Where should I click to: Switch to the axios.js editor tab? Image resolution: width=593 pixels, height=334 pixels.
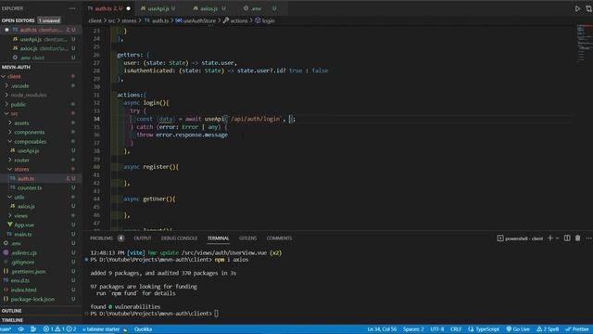tap(208, 8)
